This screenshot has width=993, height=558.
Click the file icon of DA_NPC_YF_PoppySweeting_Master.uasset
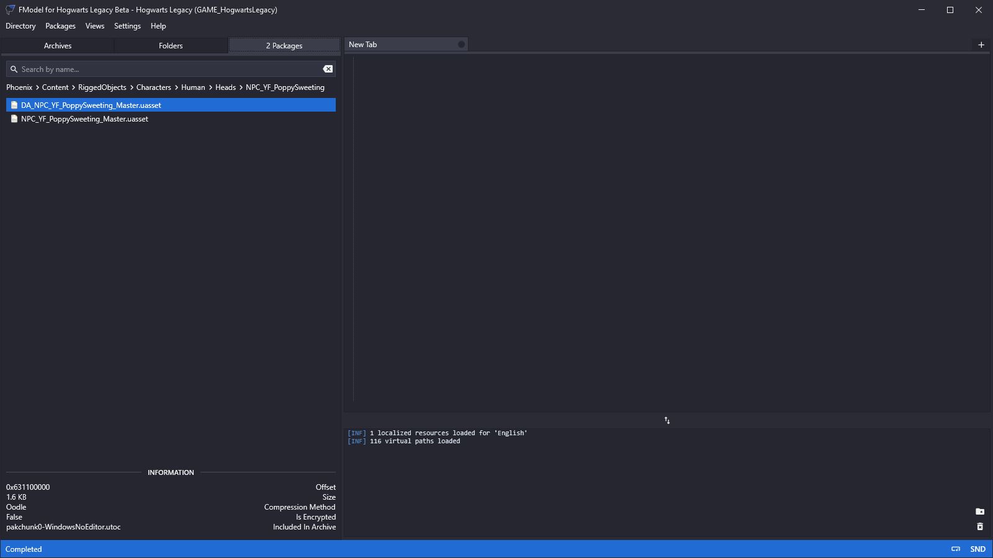(14, 105)
